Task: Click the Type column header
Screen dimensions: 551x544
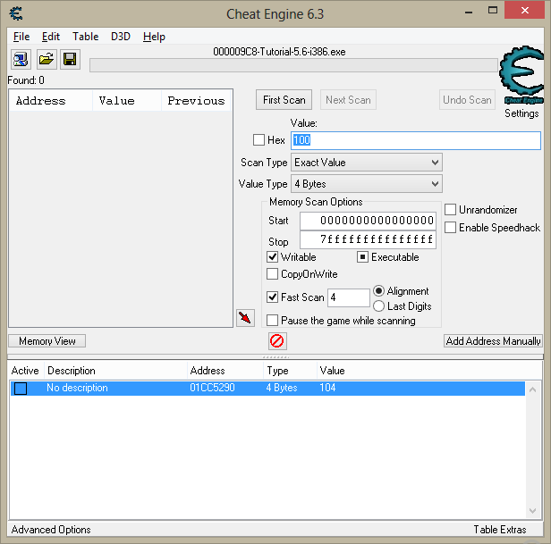Action: pos(290,371)
